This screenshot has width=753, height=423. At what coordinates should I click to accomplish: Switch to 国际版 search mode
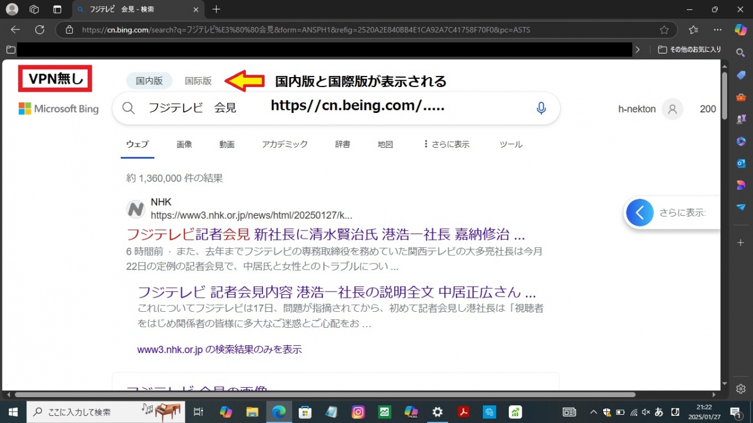coord(198,81)
